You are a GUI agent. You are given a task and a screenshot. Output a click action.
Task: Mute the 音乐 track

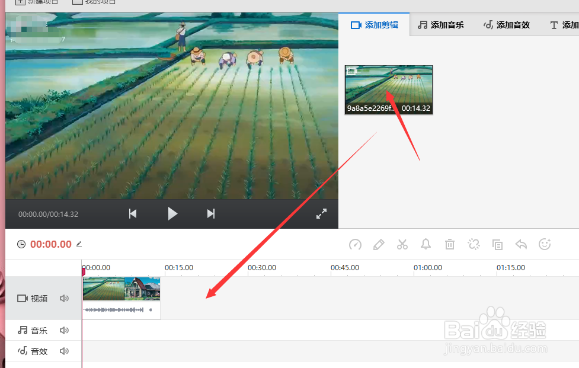pyautogui.click(x=64, y=330)
